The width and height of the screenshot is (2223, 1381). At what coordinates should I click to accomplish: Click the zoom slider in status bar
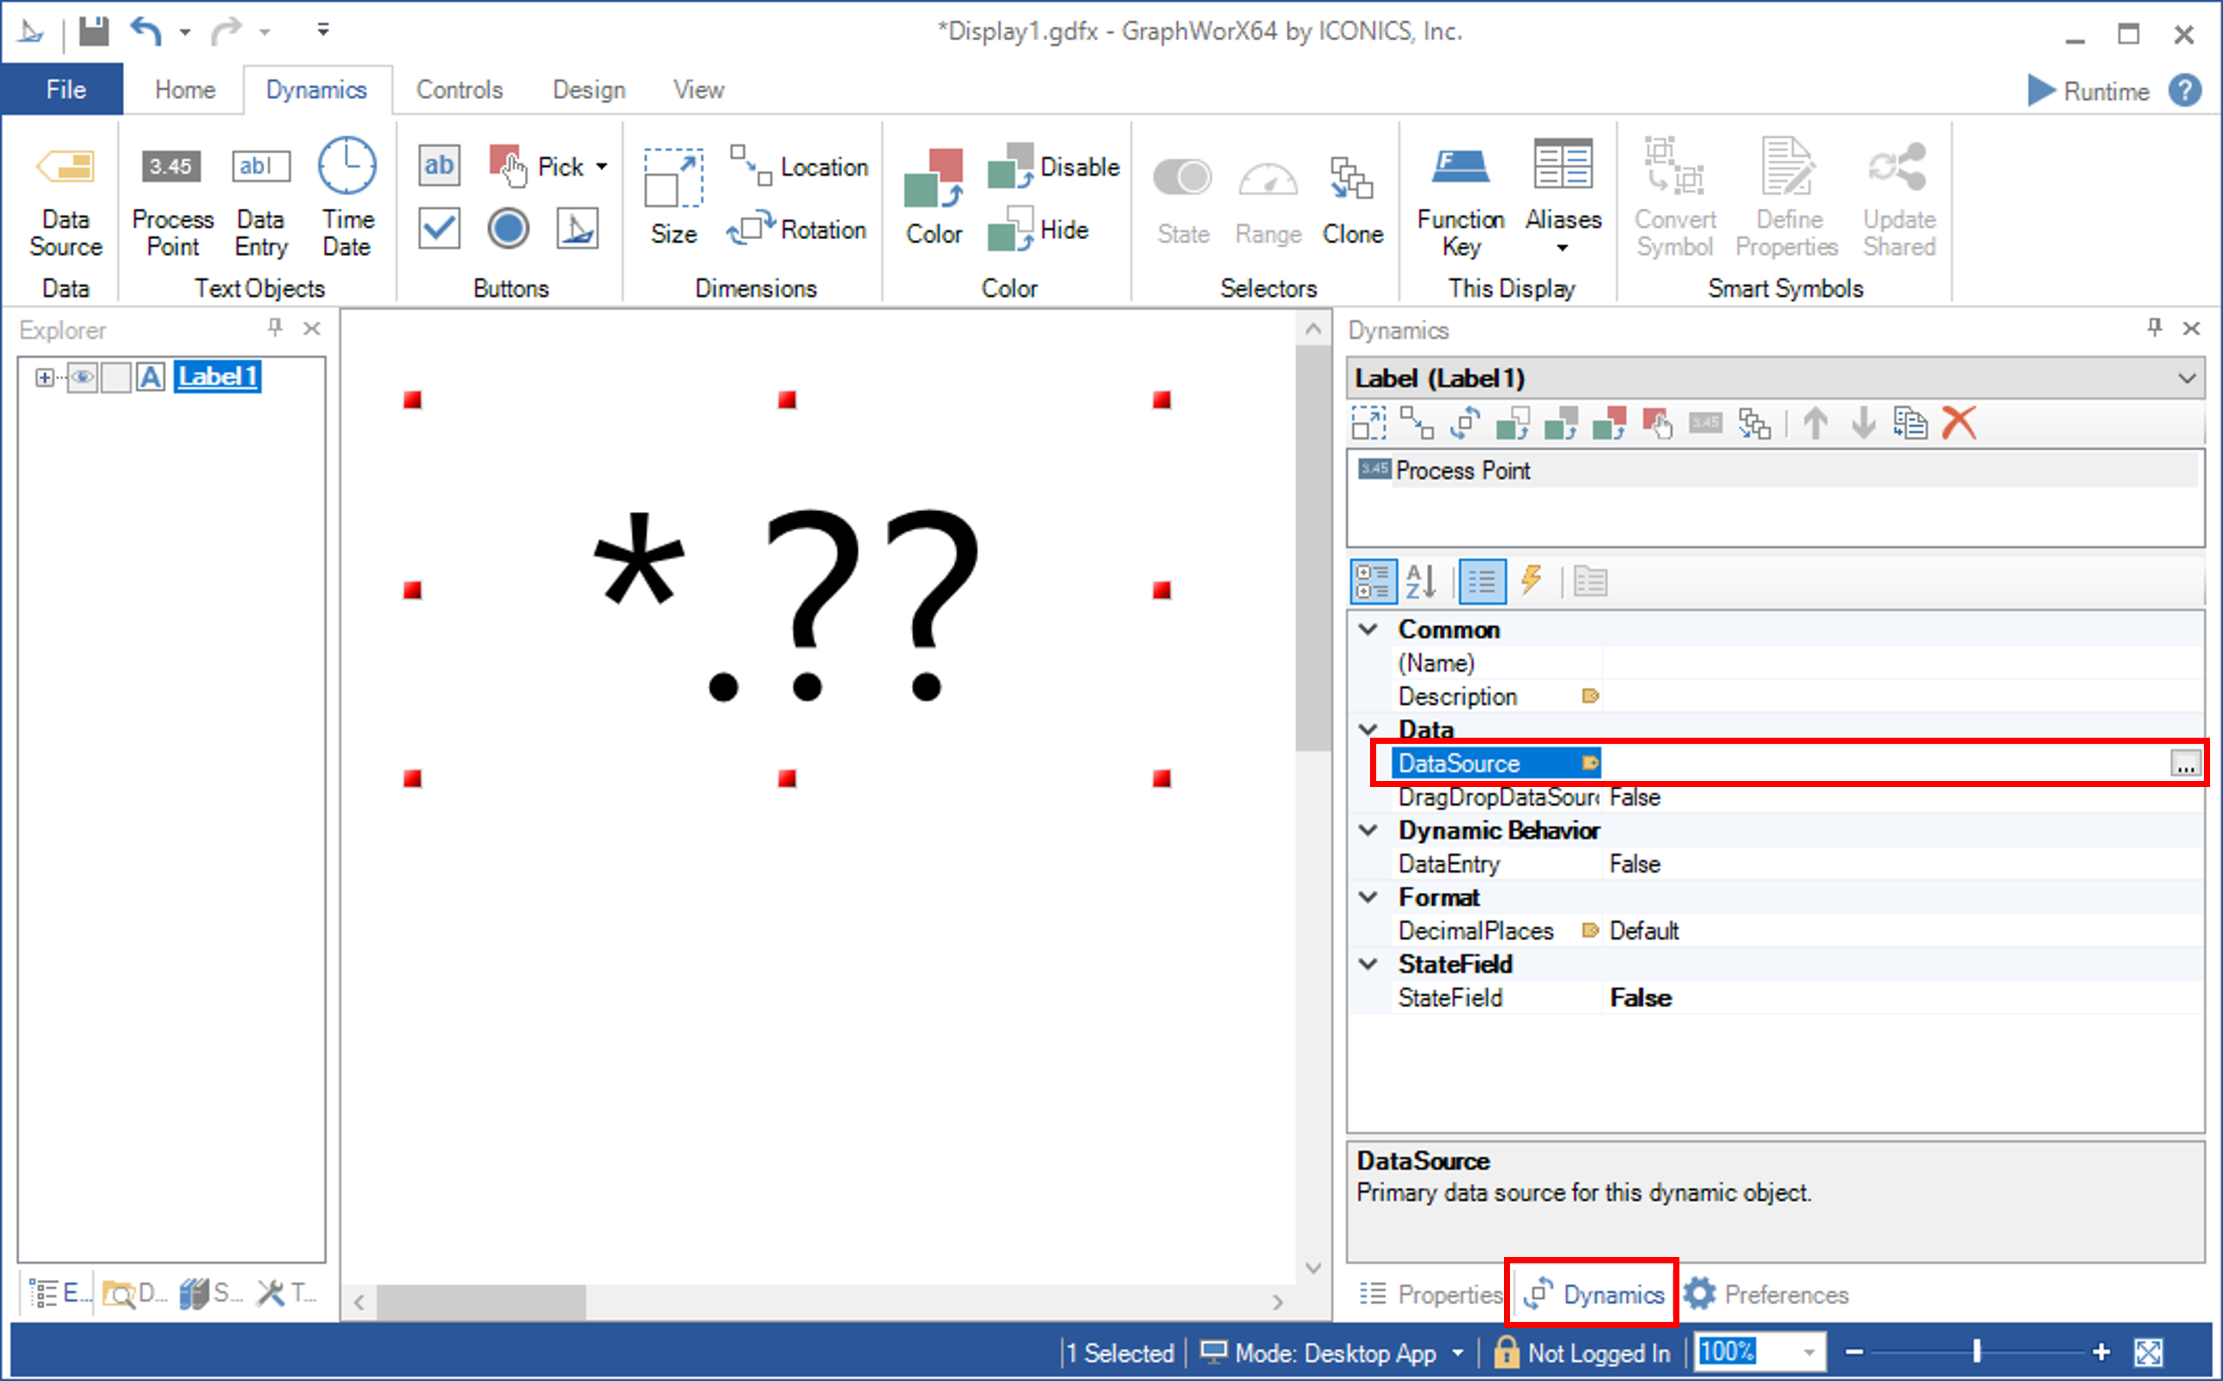(1976, 1351)
